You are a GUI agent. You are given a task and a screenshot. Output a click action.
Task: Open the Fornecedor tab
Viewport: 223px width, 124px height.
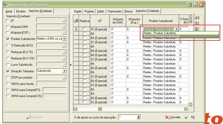point(115,11)
